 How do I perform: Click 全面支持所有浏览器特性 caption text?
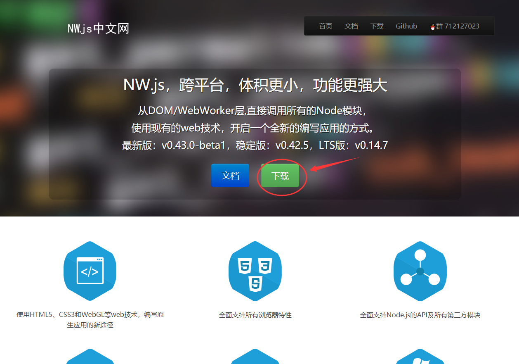pyautogui.click(x=255, y=314)
